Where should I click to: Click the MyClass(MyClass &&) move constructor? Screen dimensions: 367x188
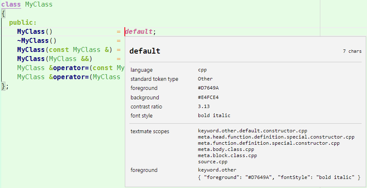[x=55, y=59]
